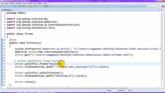
Task: Click the Save toolbar icon
Action: 7,6
